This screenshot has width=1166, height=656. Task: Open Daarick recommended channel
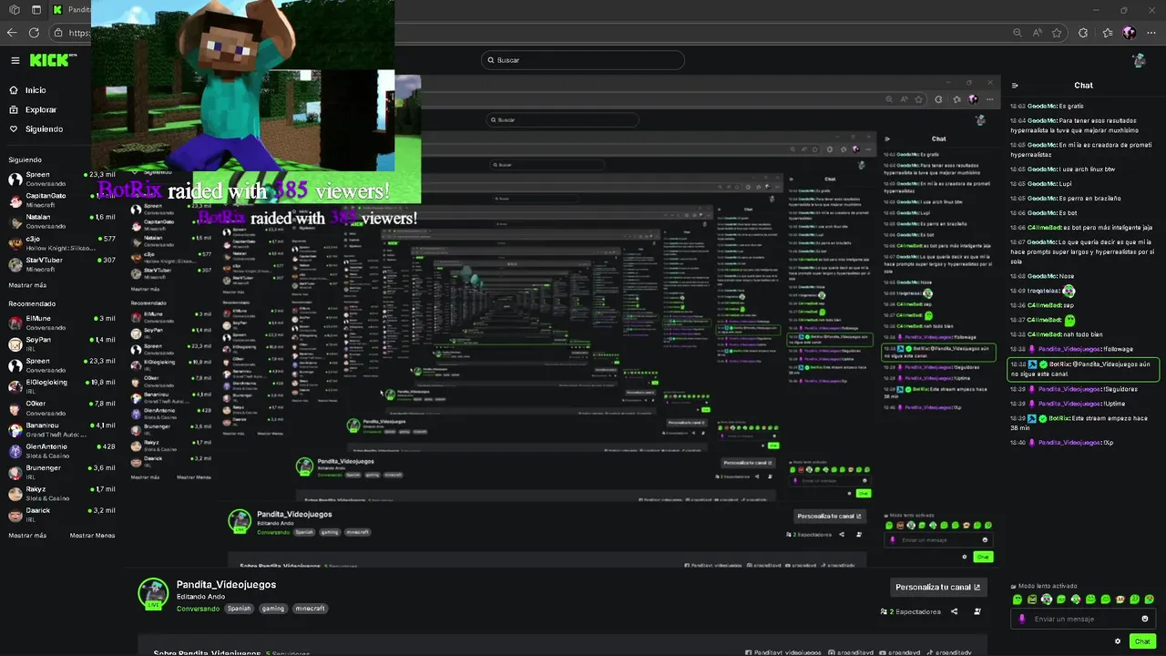point(61,514)
